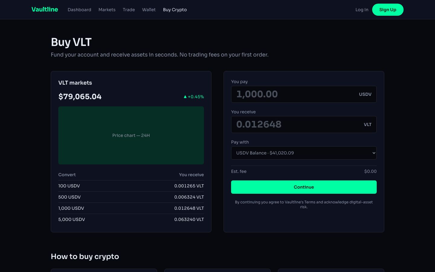Click the Est. fee $0.00 value
Viewport: 435px width, 272px height.
tap(370, 171)
